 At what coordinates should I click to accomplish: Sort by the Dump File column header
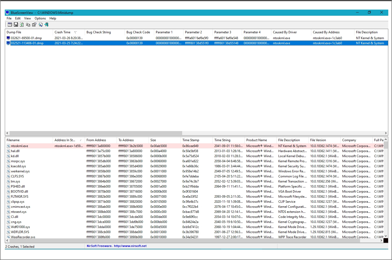click(x=29, y=32)
